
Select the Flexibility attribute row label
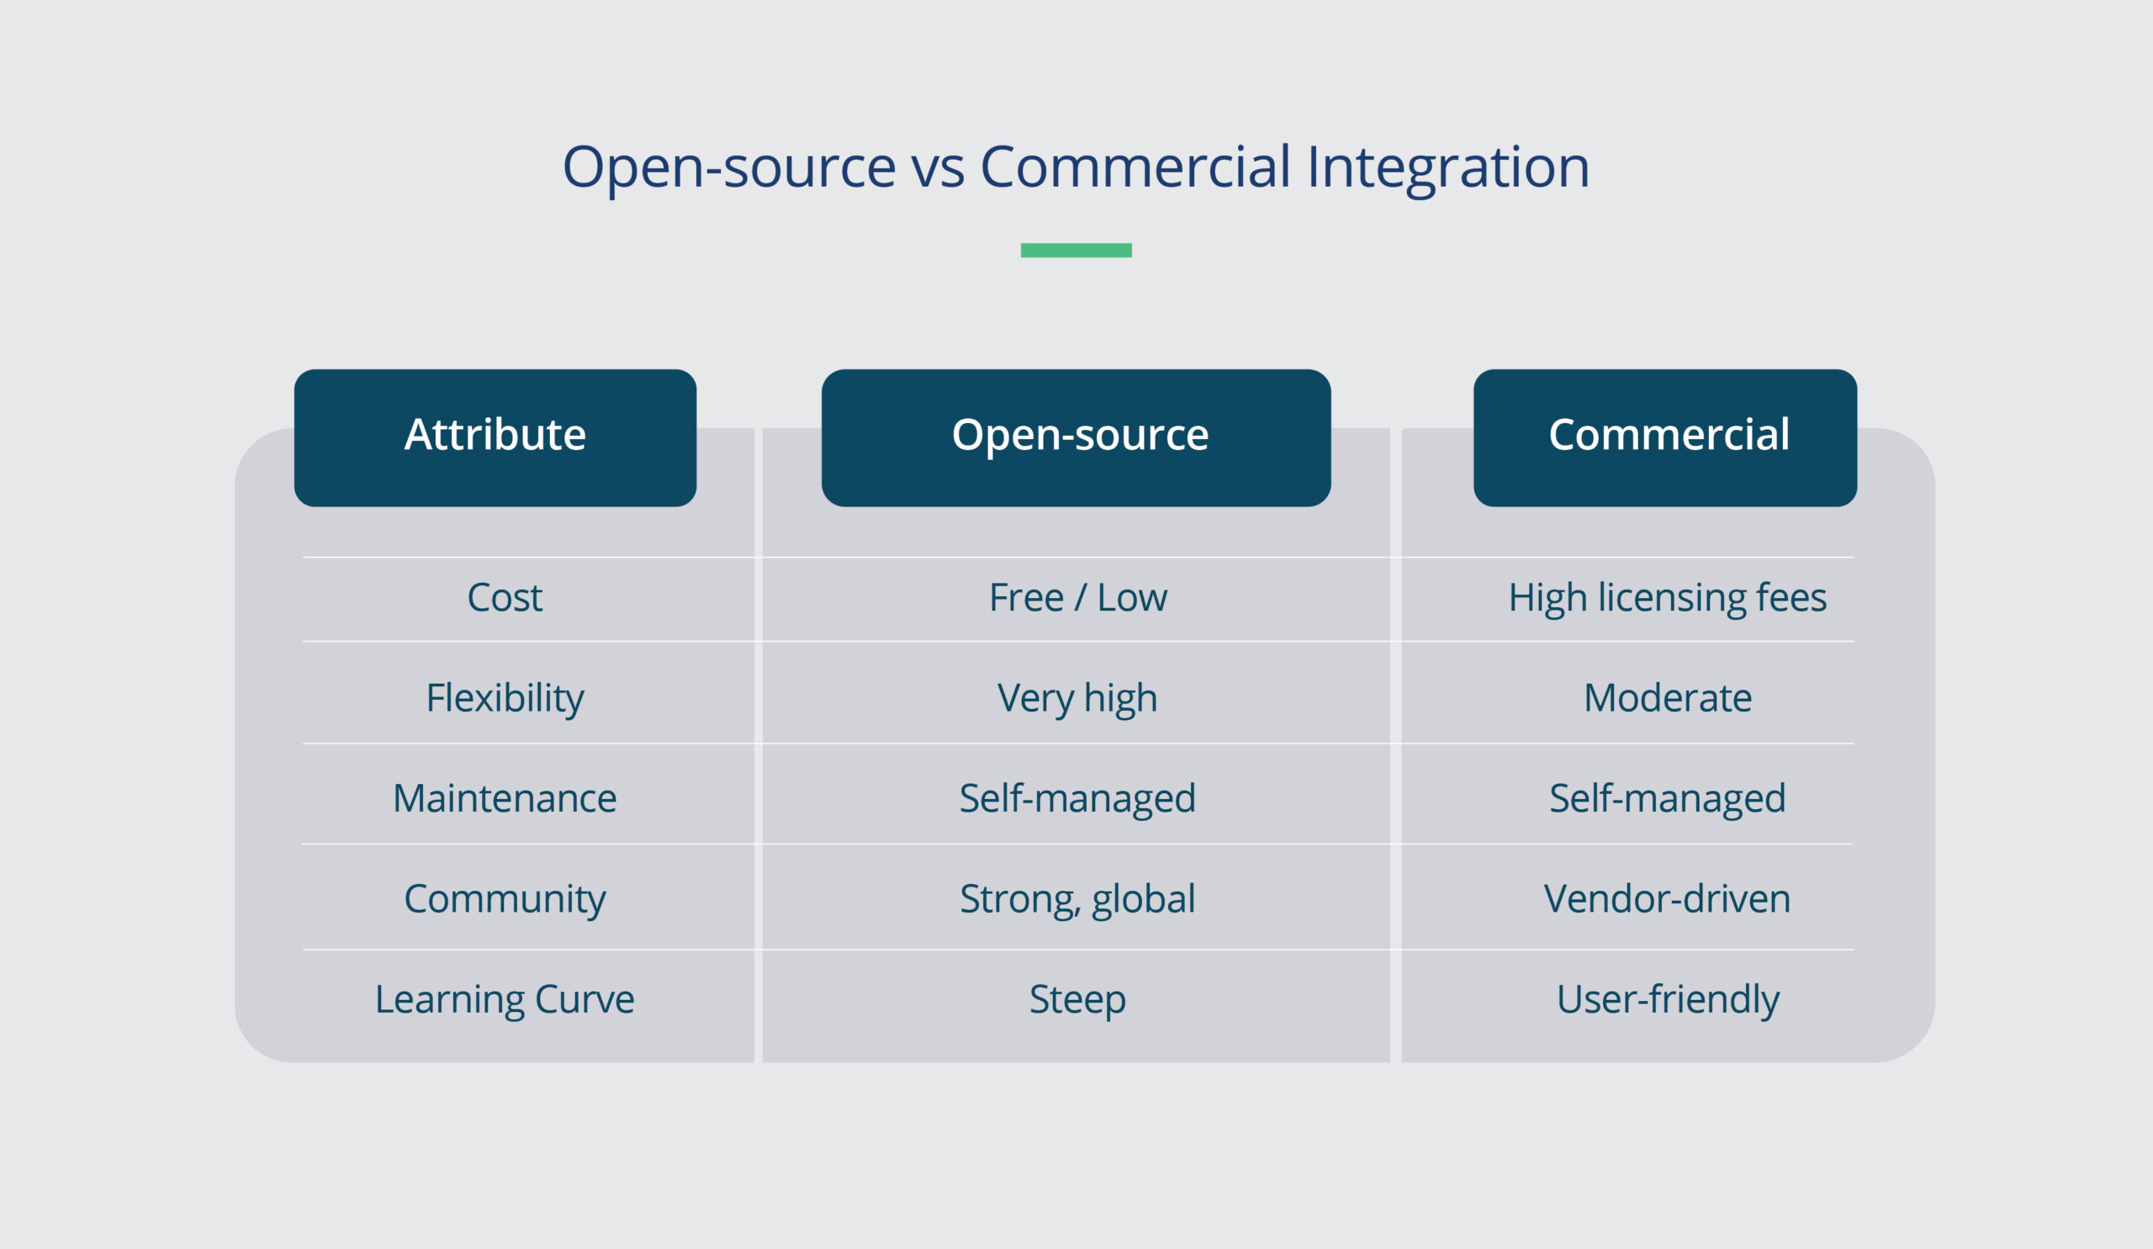pyautogui.click(x=504, y=698)
